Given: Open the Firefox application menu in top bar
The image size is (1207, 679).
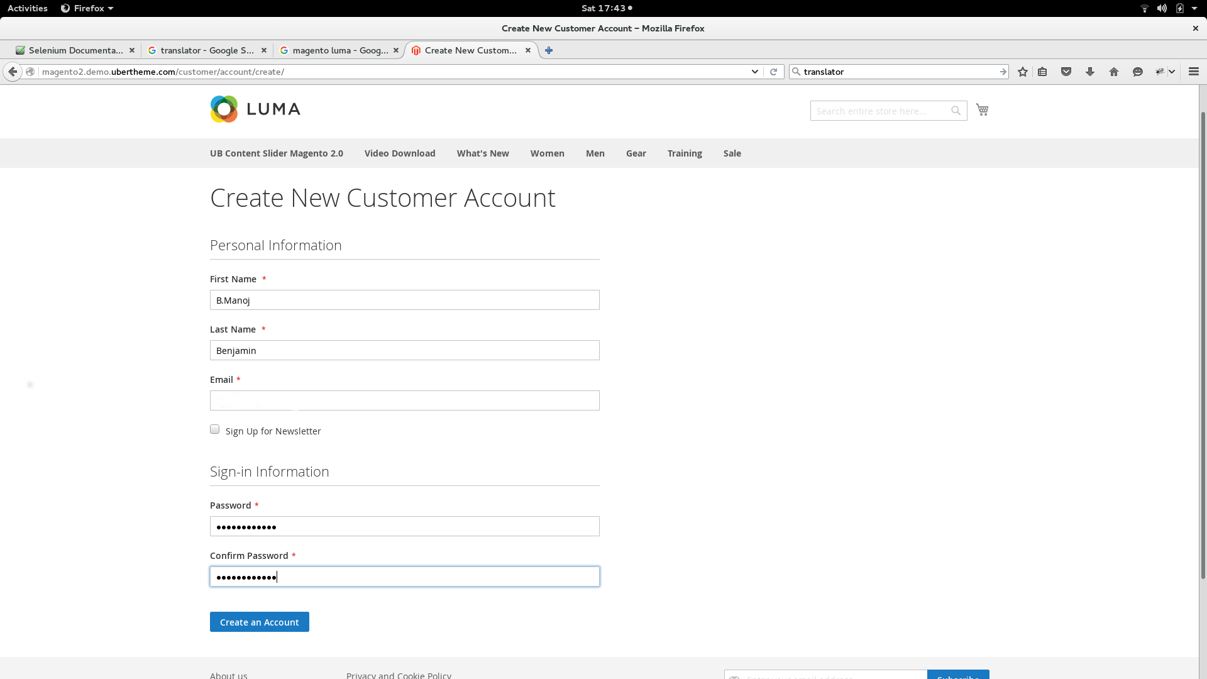Looking at the screenshot, I should point(87,8).
